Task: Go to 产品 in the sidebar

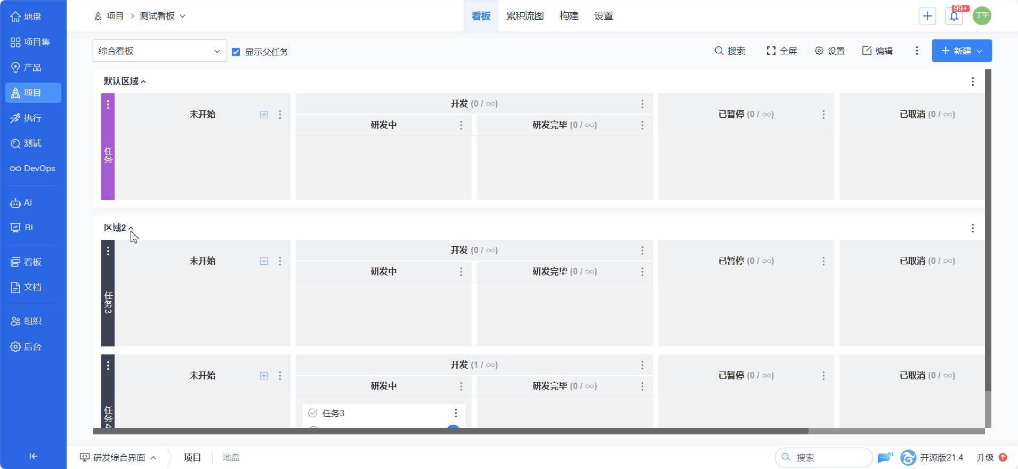Action: coord(33,68)
